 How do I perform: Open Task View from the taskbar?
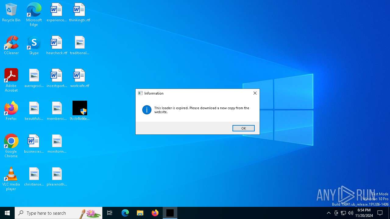(110, 213)
